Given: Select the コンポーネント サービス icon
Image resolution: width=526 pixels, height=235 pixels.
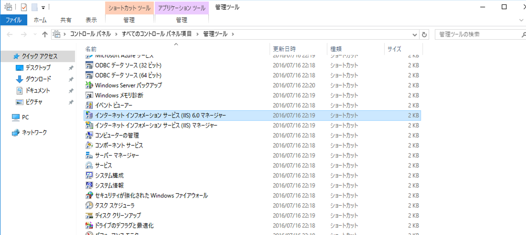Looking at the screenshot, I should pos(89,145).
